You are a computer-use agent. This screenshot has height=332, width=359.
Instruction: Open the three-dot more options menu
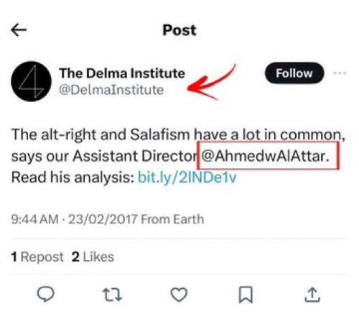point(340,73)
